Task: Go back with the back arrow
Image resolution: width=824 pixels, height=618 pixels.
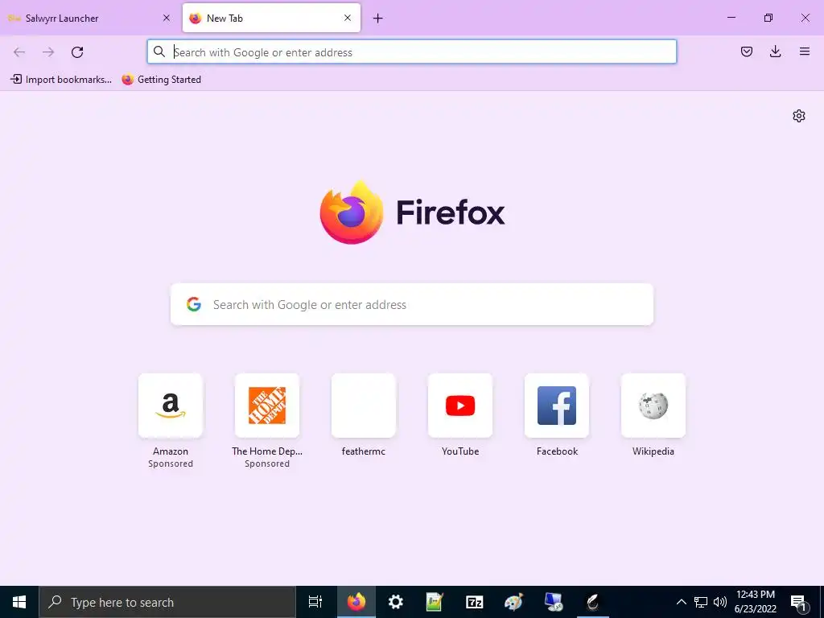Action: pyautogui.click(x=19, y=52)
